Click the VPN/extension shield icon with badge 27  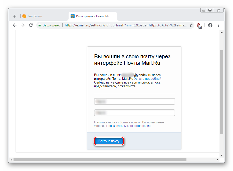click(199, 25)
